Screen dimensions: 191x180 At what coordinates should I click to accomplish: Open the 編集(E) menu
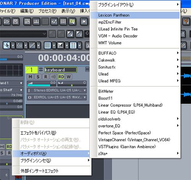coord(27,11)
